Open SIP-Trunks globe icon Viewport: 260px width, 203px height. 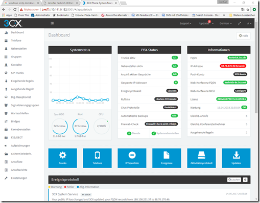pos(6,73)
